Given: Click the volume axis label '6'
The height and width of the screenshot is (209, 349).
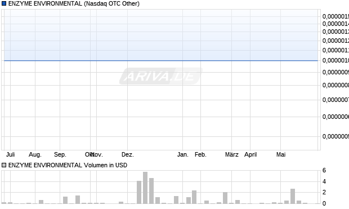Looking at the screenshot, I should point(324,171).
